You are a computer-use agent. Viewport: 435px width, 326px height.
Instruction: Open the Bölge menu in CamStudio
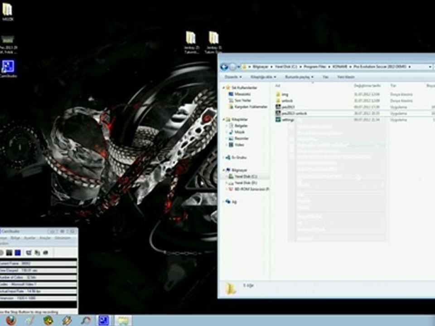15,238
